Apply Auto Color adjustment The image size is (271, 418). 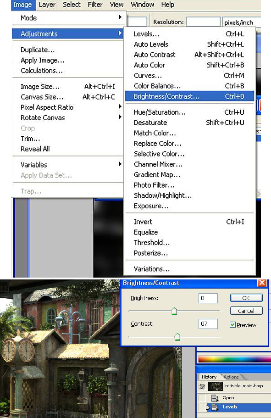pos(189,65)
